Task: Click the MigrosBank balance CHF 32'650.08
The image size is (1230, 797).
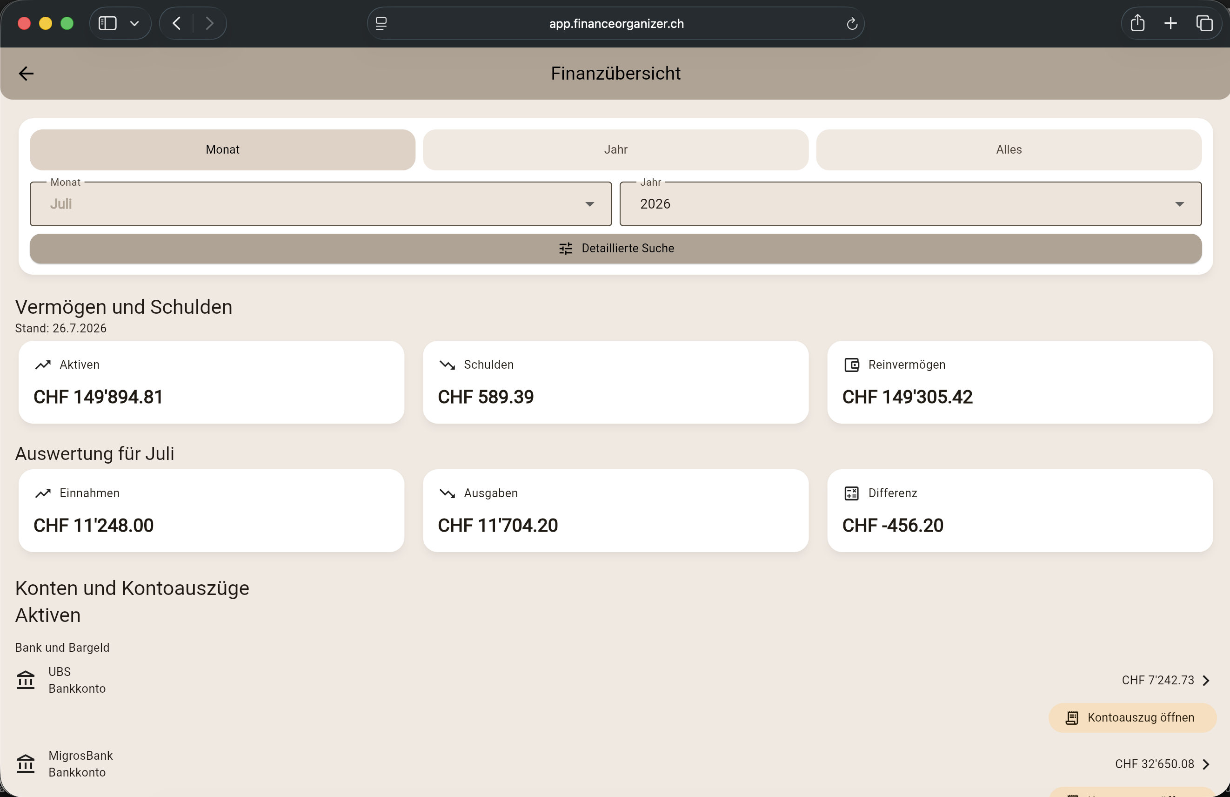Action: click(x=1155, y=764)
